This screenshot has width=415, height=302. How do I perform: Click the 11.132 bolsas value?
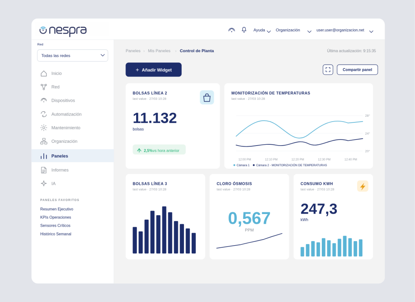tap(154, 118)
